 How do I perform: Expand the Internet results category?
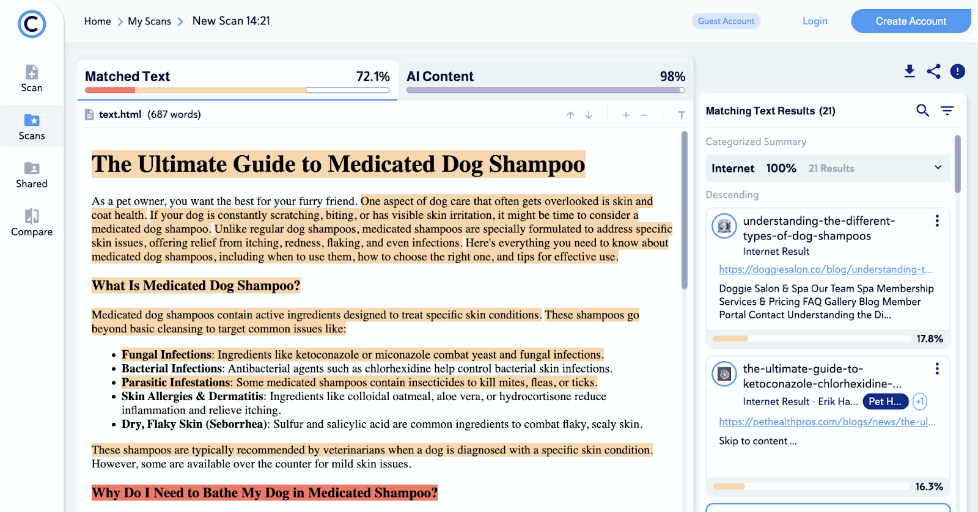(x=938, y=168)
